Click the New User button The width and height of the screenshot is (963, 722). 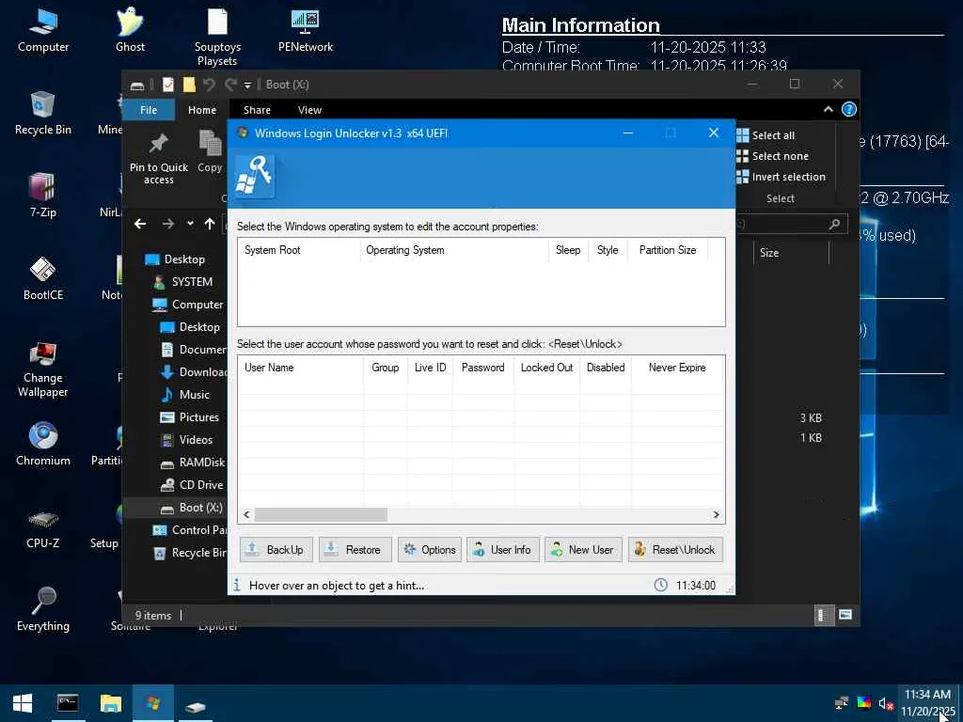coord(583,549)
